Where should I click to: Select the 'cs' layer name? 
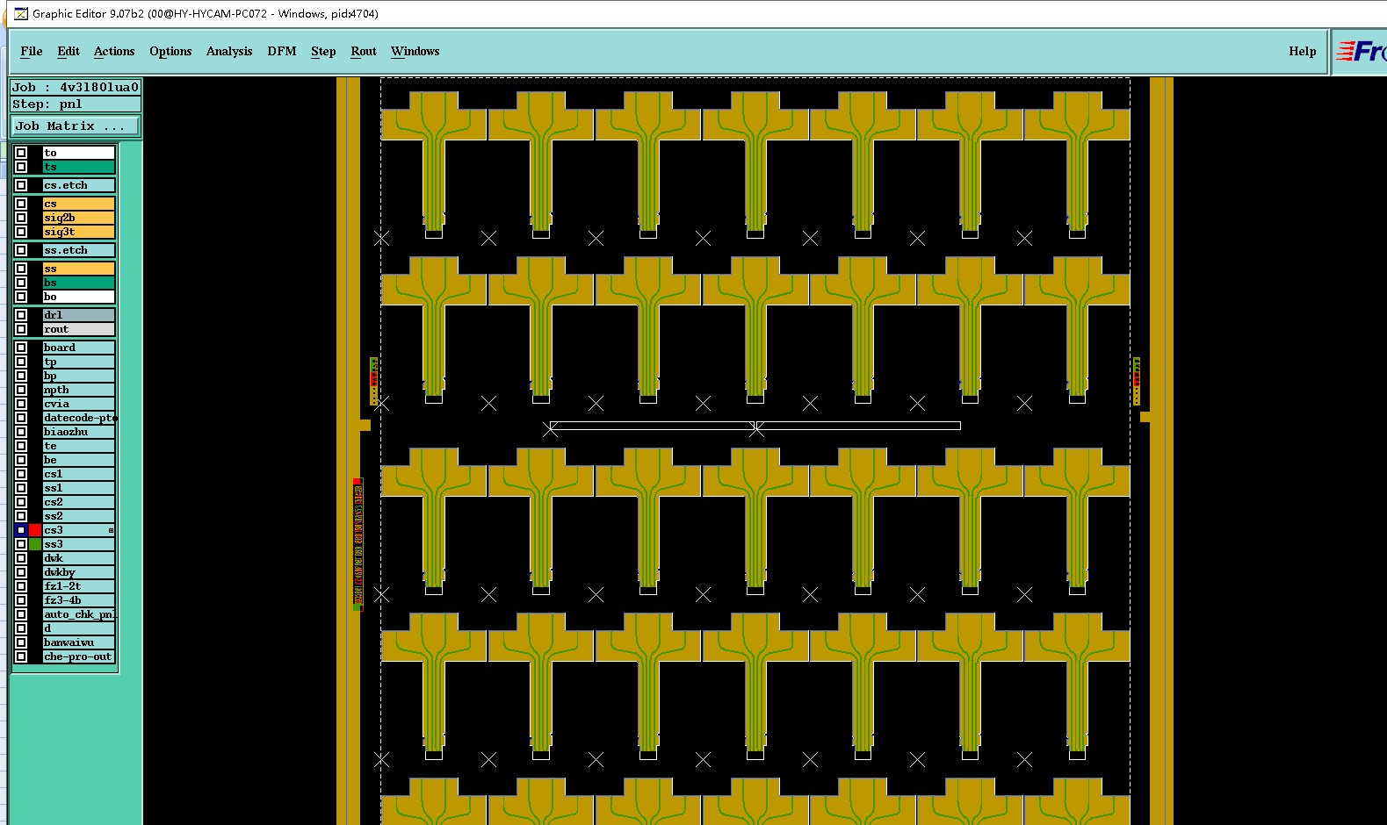(x=79, y=204)
